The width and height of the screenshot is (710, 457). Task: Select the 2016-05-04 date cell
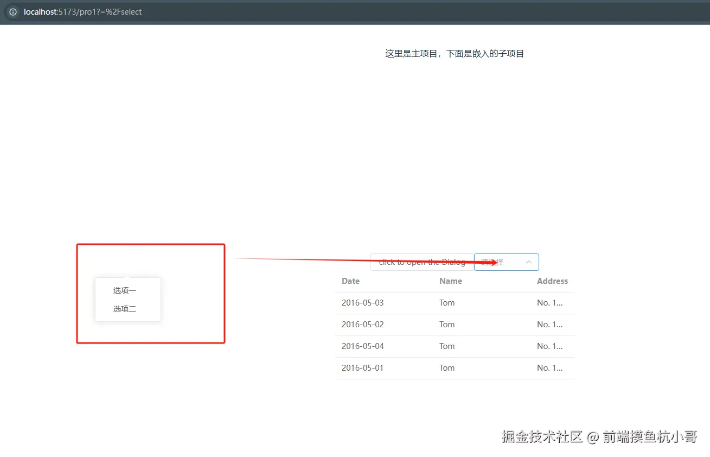point(362,346)
